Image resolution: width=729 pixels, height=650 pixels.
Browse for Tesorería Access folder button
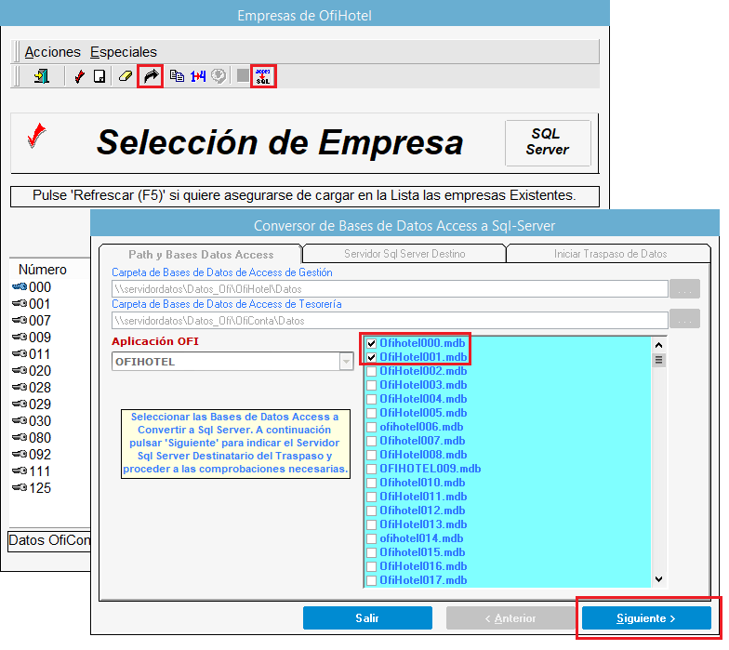(x=684, y=319)
